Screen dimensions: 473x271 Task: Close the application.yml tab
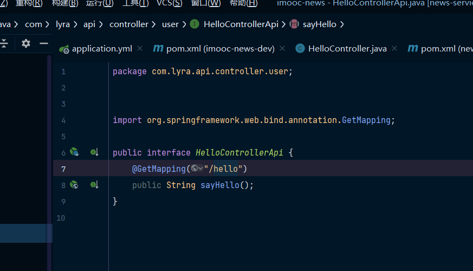(140, 48)
